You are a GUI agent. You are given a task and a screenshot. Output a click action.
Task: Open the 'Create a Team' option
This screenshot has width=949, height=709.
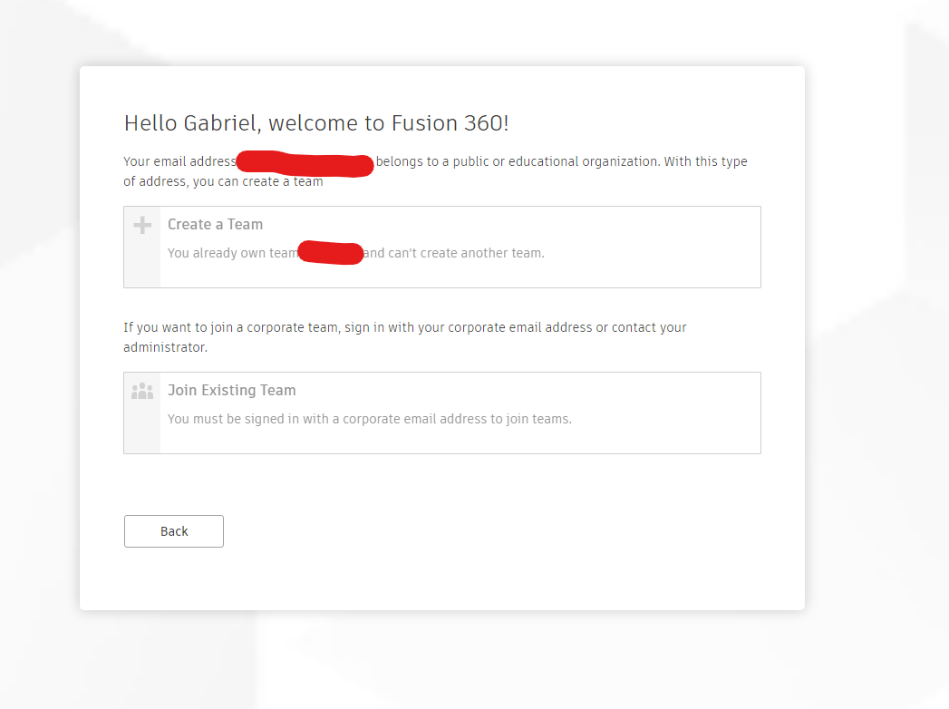click(x=441, y=247)
